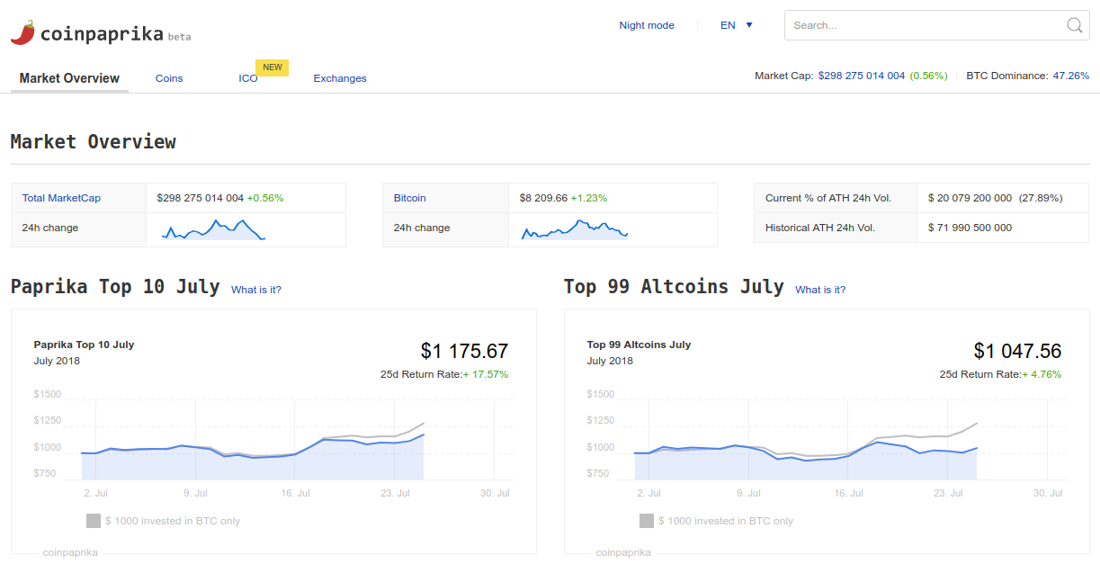Click the $8 209.66 Bitcoin price
The width and height of the screenshot is (1100, 564).
coord(543,198)
